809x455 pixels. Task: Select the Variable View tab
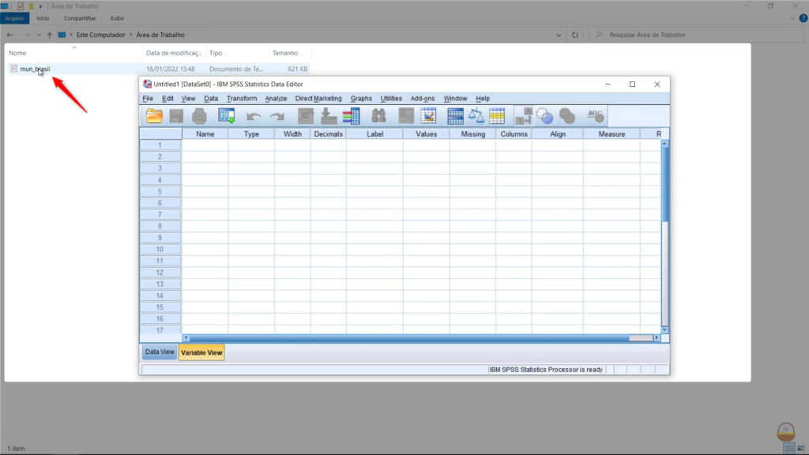[201, 352]
